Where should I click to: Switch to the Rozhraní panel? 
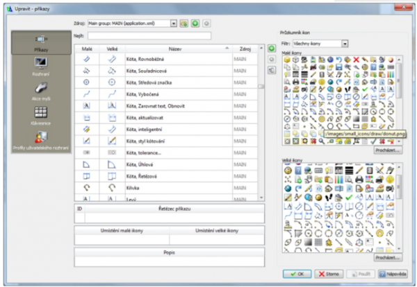pyautogui.click(x=40, y=67)
